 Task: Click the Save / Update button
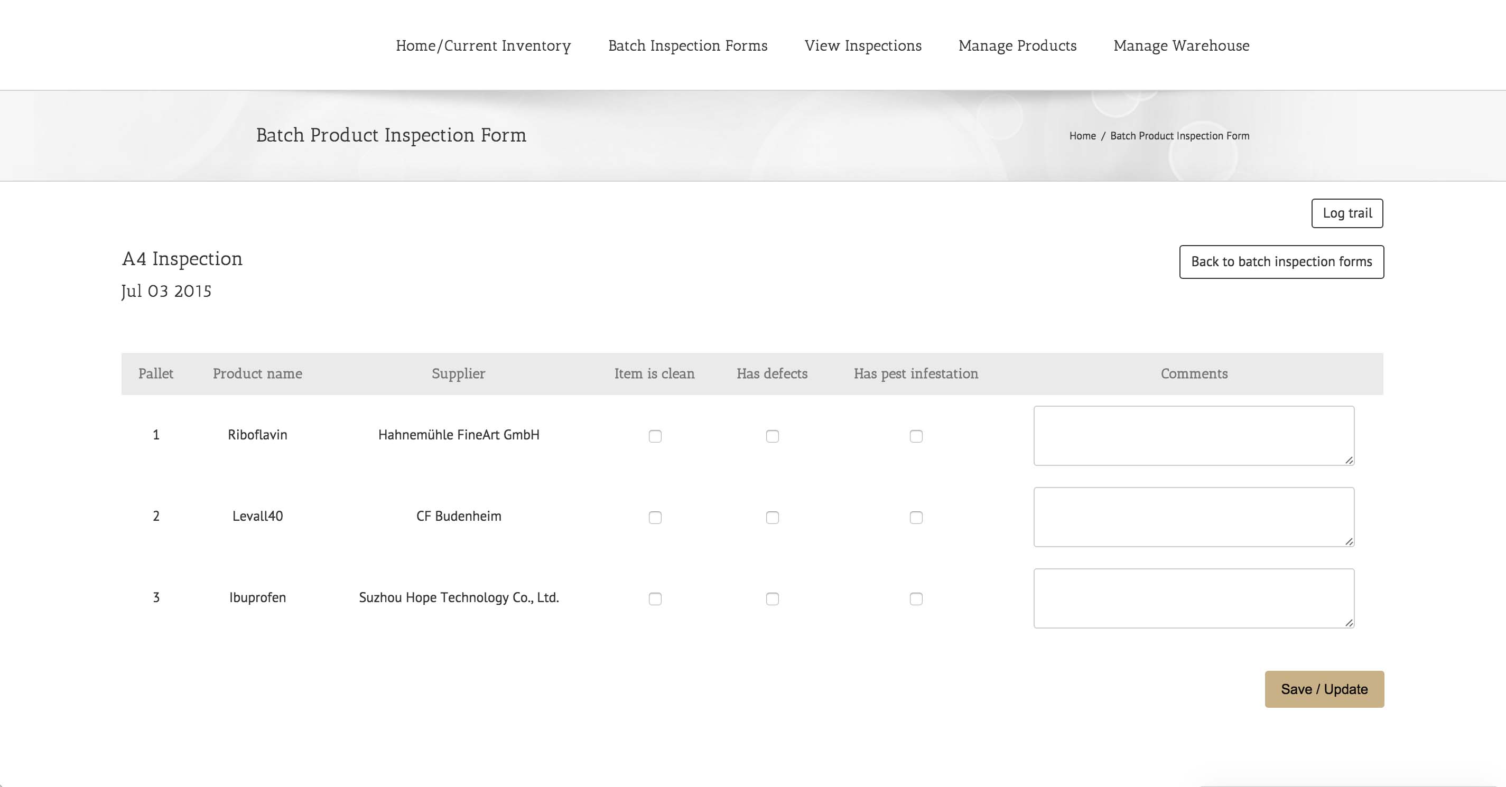pyautogui.click(x=1324, y=689)
